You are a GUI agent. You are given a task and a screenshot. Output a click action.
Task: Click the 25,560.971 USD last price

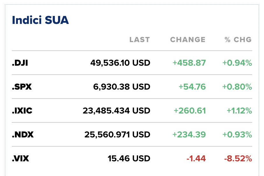point(117,135)
